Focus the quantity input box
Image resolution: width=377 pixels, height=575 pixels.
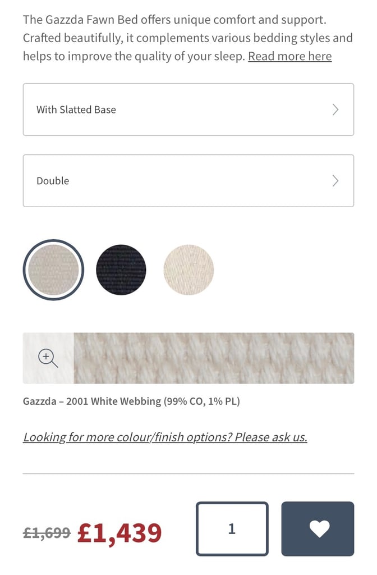(232, 529)
